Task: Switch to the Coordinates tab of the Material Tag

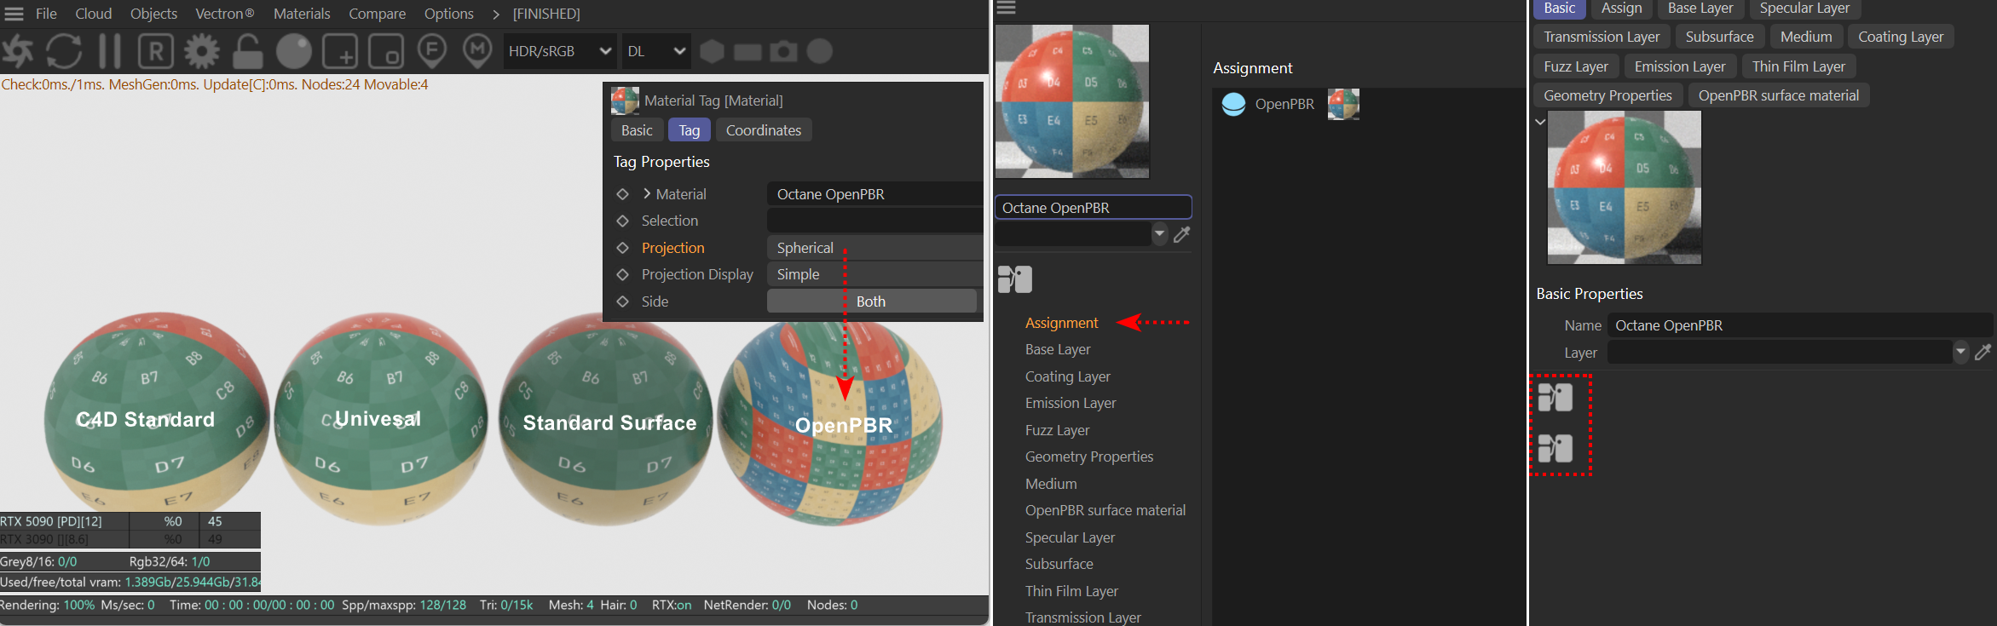Action: point(764,130)
